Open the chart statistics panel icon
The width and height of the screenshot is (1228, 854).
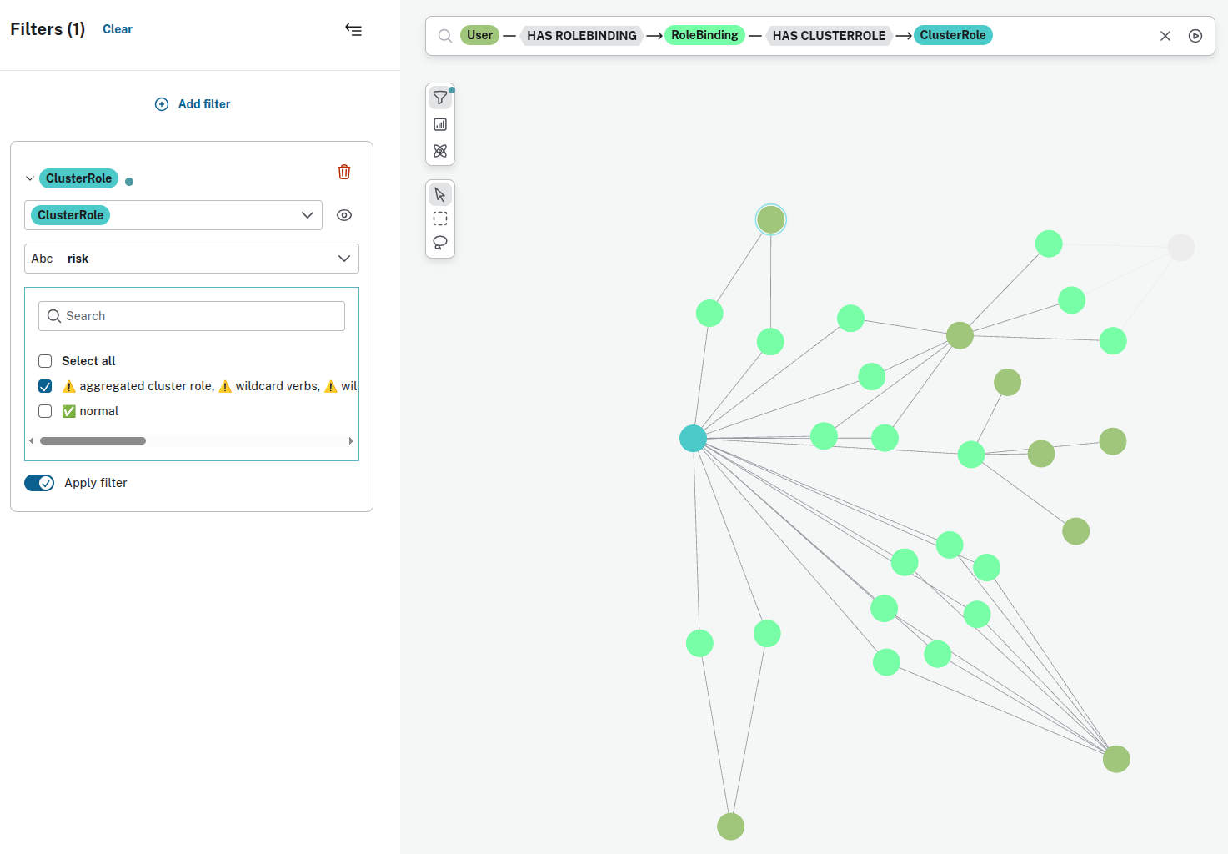click(x=440, y=124)
